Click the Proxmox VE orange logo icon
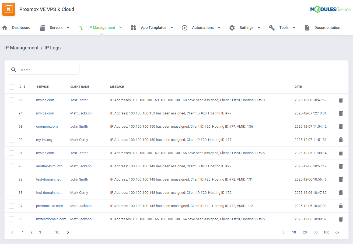The height and width of the screenshot is (244, 353). (x=9, y=9)
